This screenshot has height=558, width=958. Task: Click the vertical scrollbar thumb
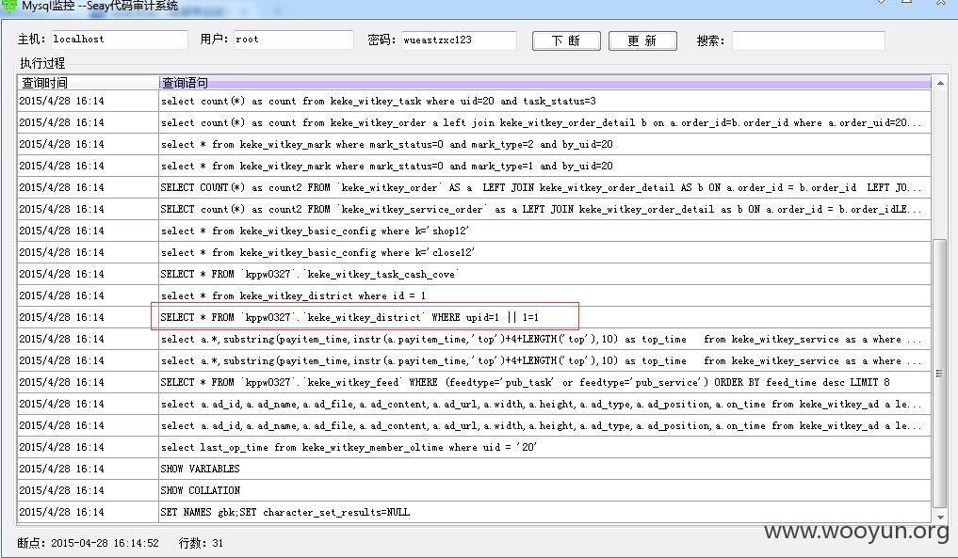pos(940,373)
